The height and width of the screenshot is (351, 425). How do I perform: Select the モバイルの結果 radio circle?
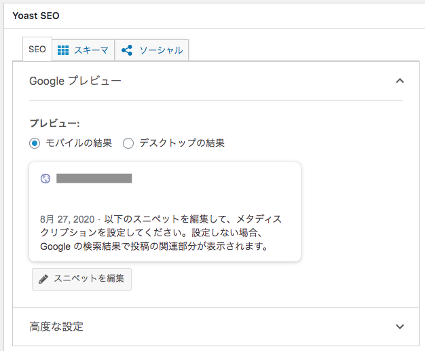tap(35, 143)
